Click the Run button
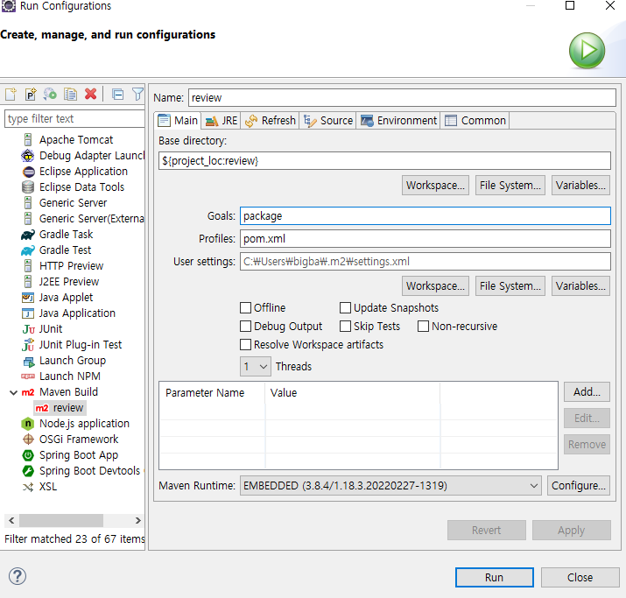 495,577
